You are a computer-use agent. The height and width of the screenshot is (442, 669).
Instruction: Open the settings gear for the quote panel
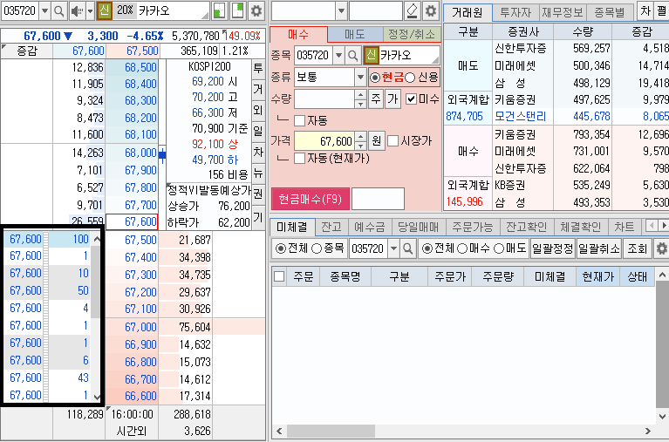[x=256, y=10]
